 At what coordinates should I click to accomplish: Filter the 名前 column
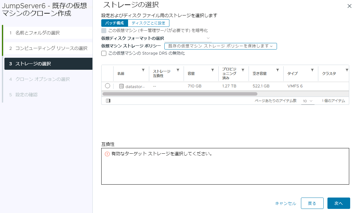tap(143, 70)
